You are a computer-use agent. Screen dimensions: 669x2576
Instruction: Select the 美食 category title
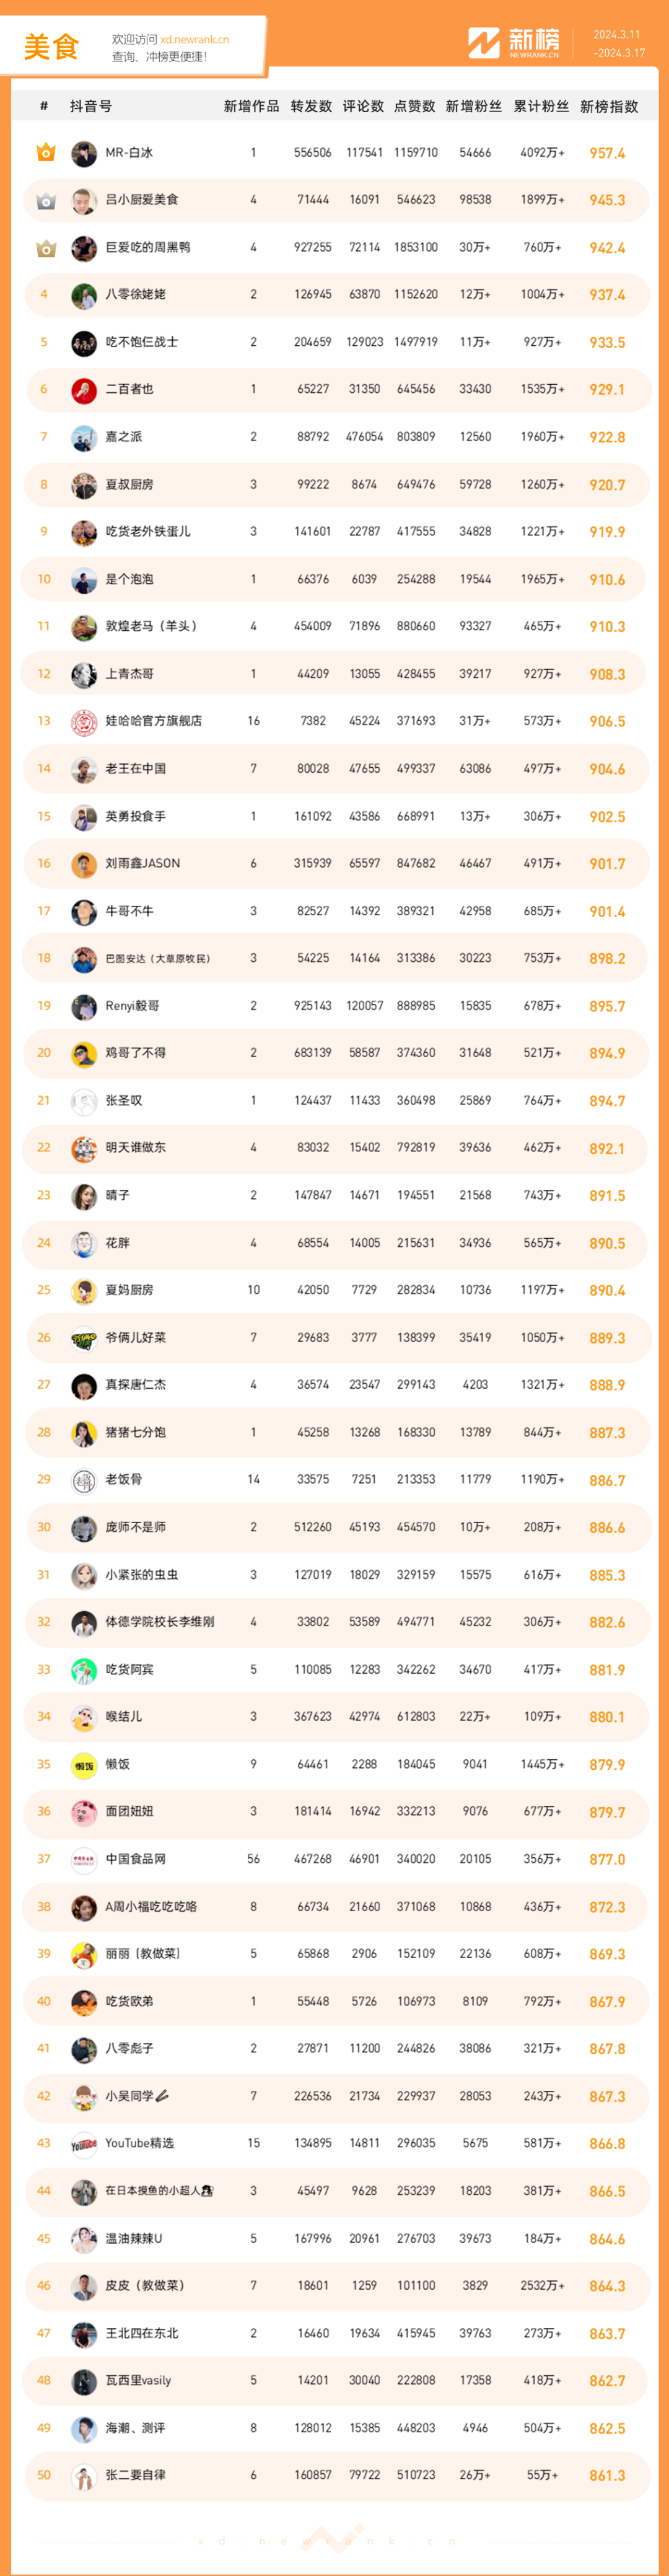pyautogui.click(x=51, y=47)
